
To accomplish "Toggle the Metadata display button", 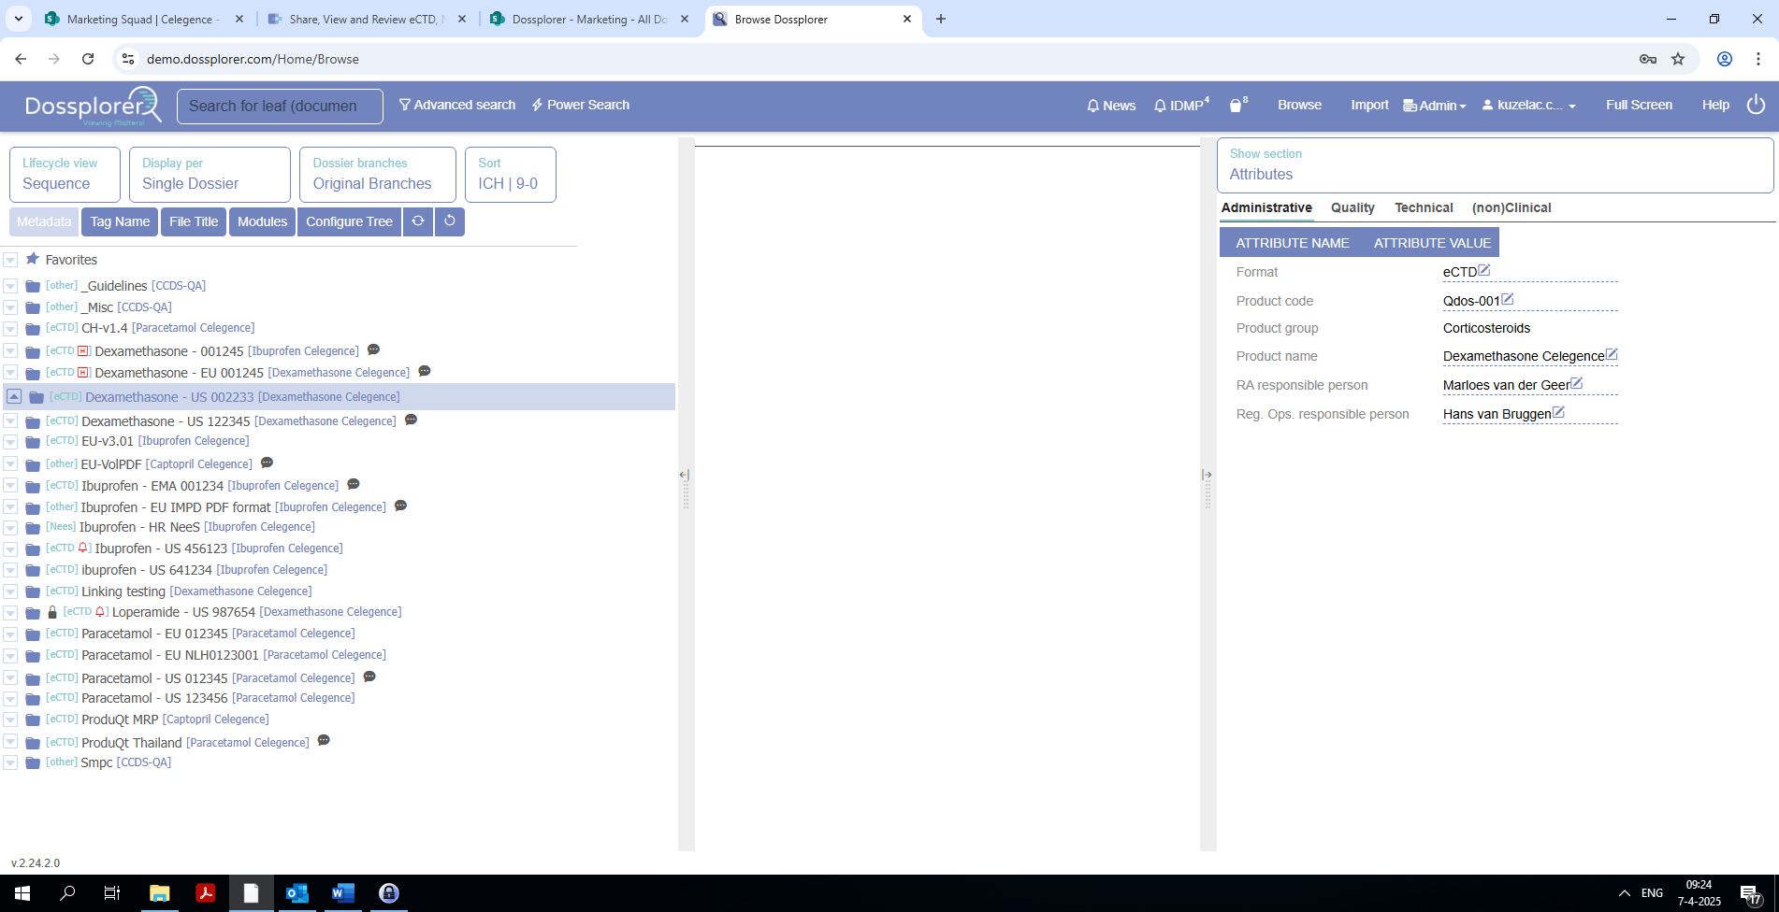I will [x=44, y=221].
